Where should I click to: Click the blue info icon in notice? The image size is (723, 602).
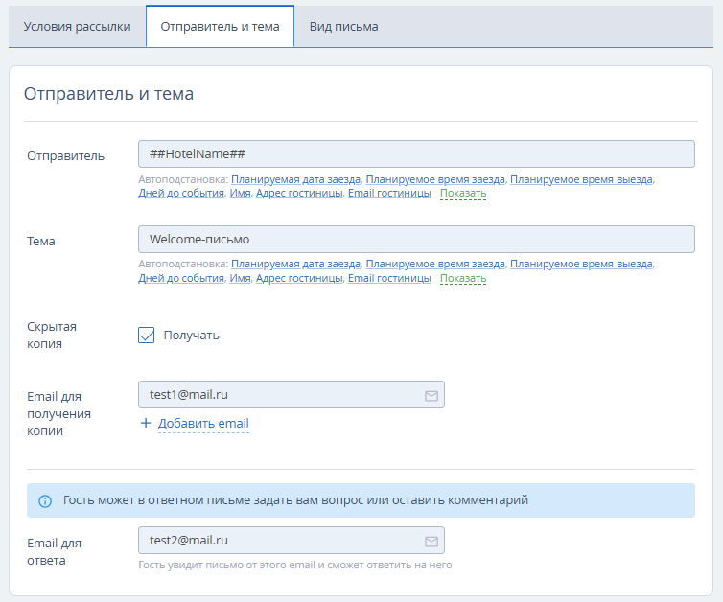coord(44,500)
